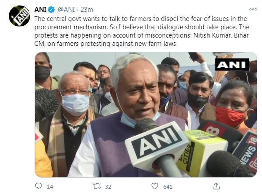Click the retweet arrows icon

point(97,186)
